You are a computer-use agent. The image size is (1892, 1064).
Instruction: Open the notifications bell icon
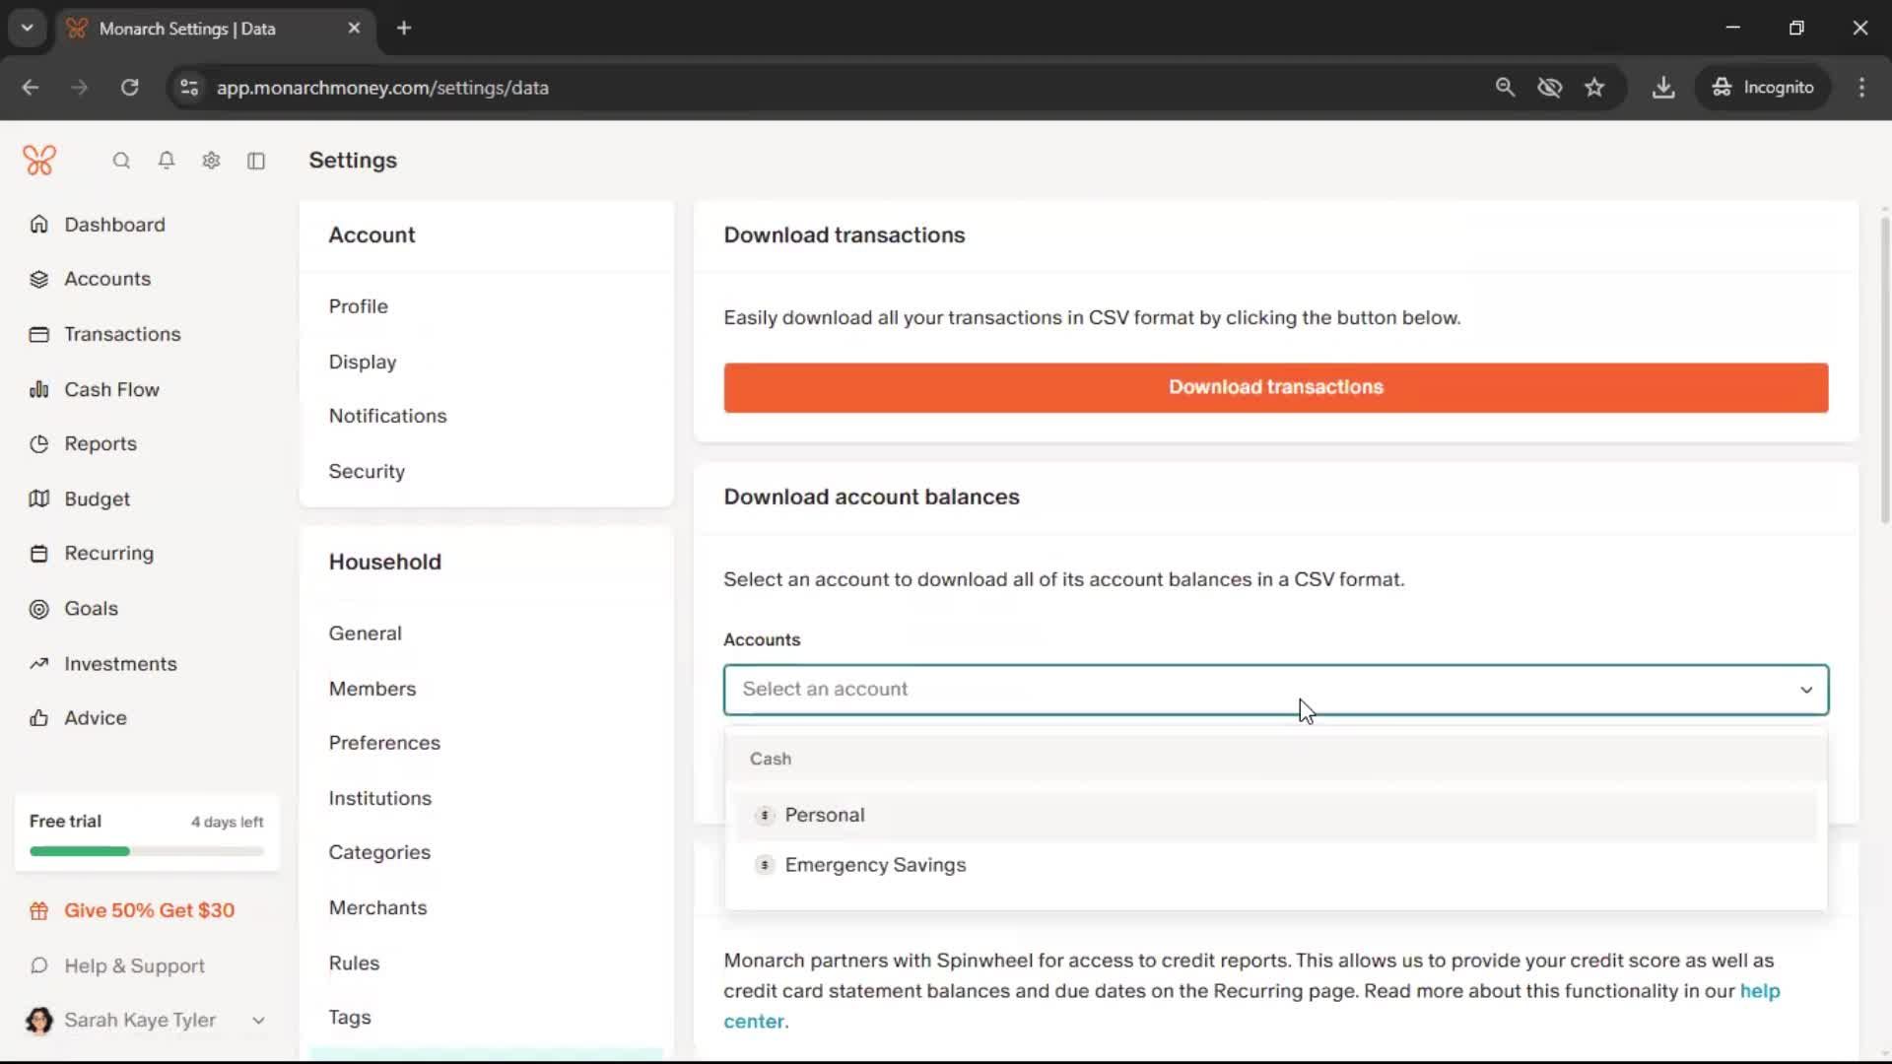click(167, 161)
